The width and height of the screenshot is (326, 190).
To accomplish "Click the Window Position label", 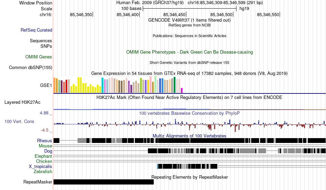I will pyautogui.click(x=36, y=3).
